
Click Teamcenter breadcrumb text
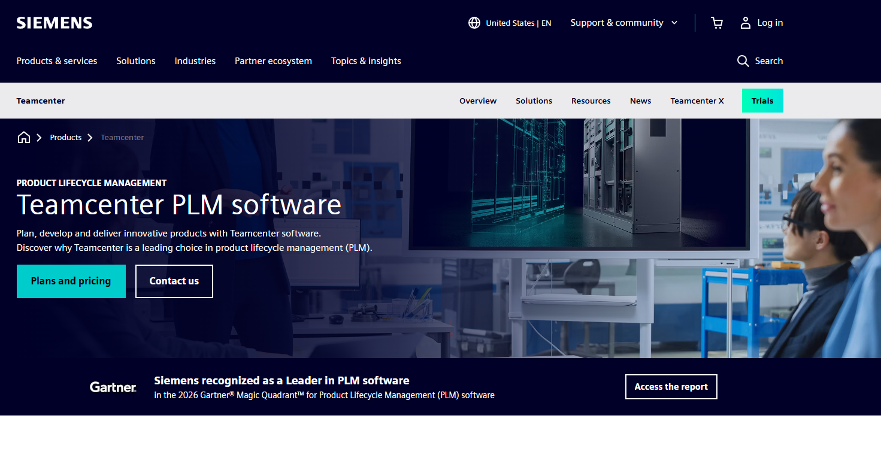pos(122,138)
